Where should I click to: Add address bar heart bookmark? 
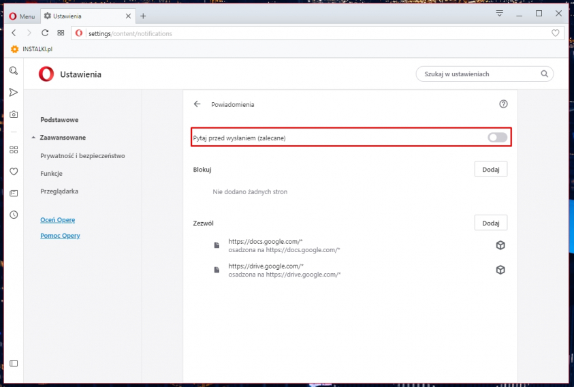(x=555, y=33)
